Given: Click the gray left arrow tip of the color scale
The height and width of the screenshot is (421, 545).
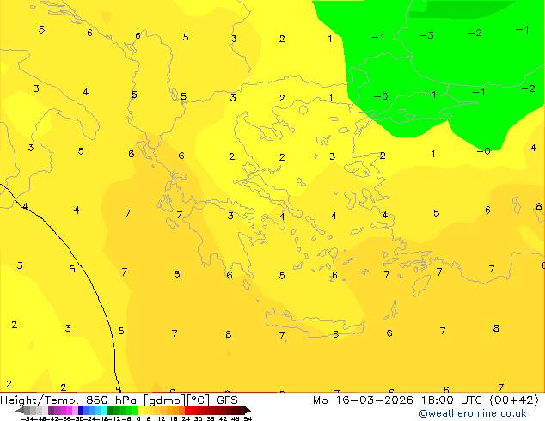Looking at the screenshot, I should (x=20, y=410).
